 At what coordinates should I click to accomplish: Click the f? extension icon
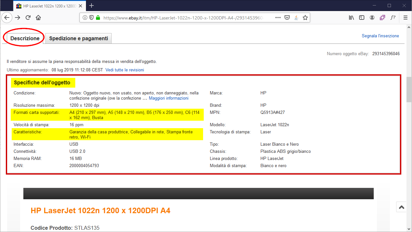point(393,18)
